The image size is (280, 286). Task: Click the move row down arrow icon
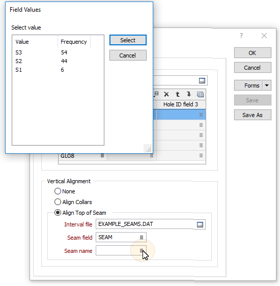(189, 94)
